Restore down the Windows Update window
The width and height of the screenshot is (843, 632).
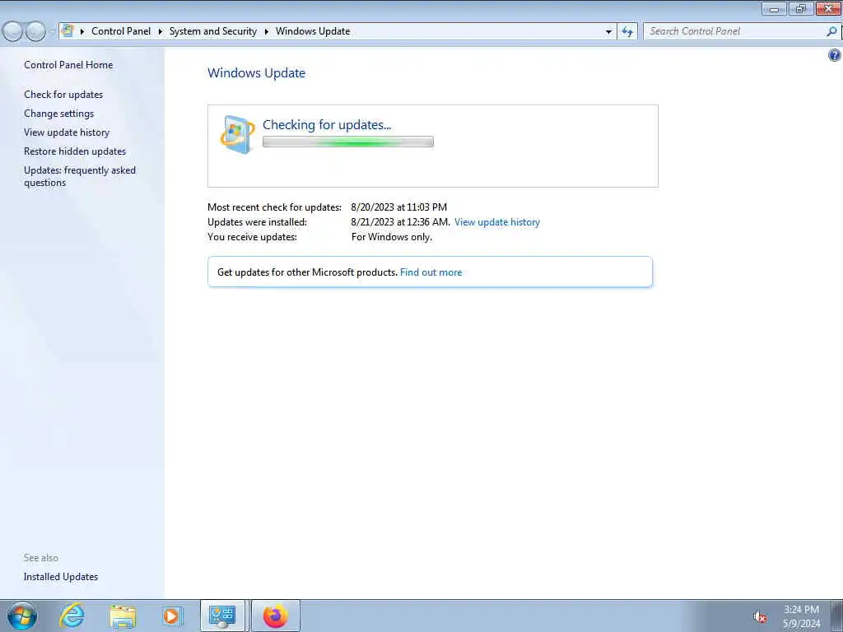click(x=801, y=8)
